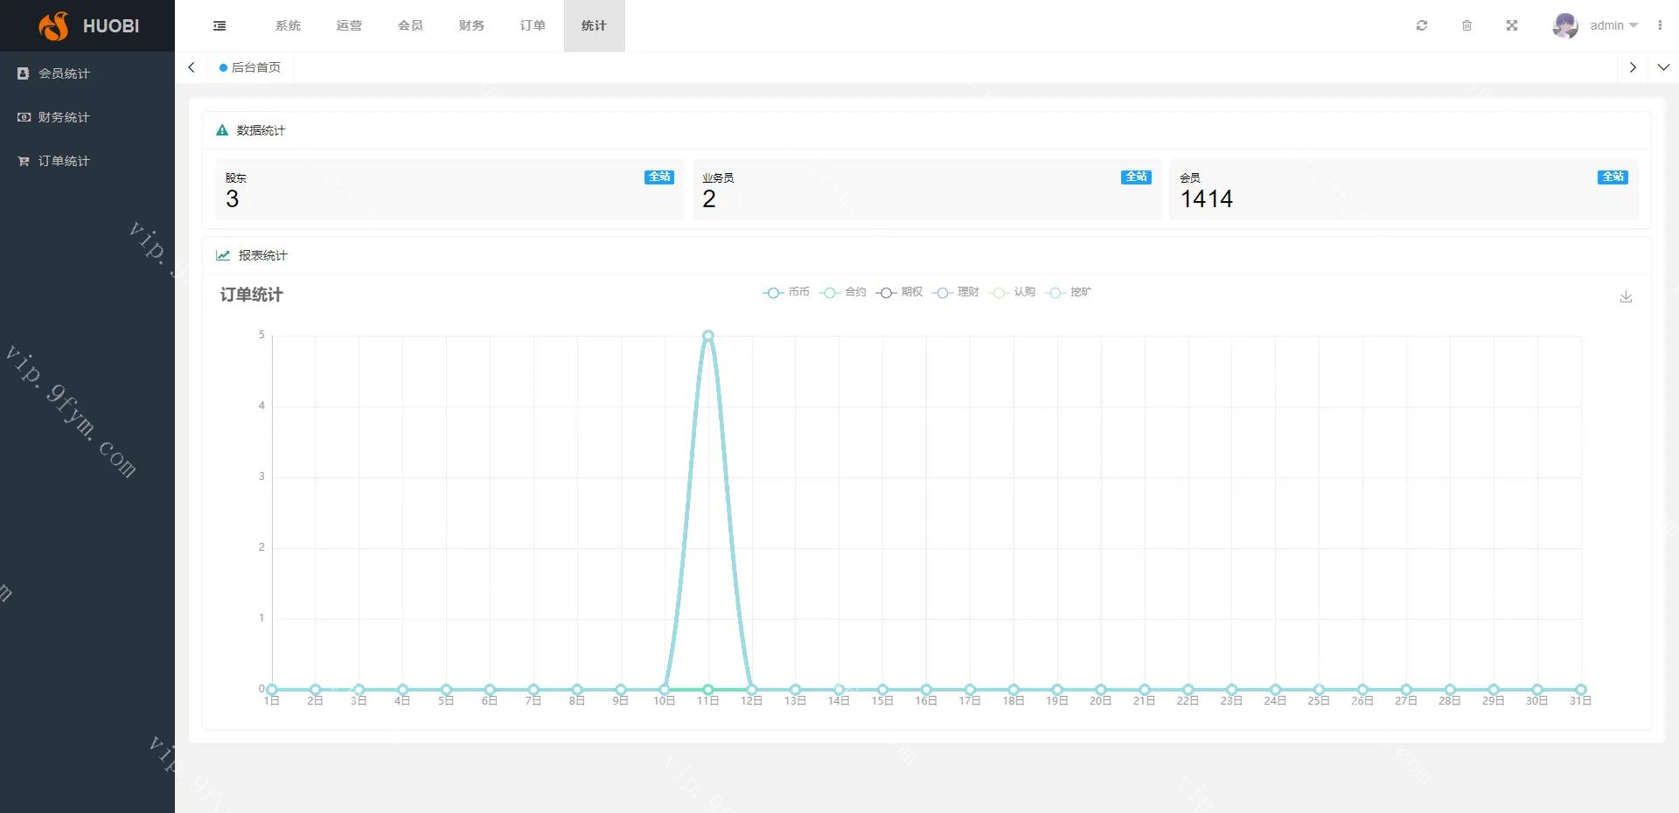This screenshot has width=1679, height=813.
Task: Open 会员统计 in the sidebar
Action: tap(64, 73)
